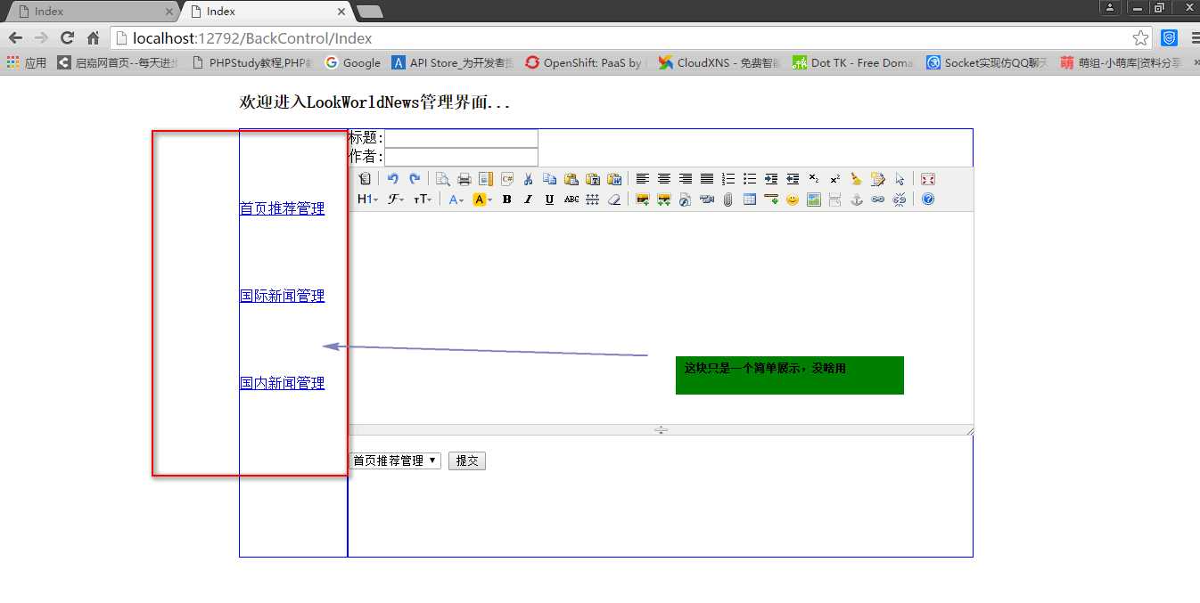Attach a file with the paperclip icon

pos(728,200)
